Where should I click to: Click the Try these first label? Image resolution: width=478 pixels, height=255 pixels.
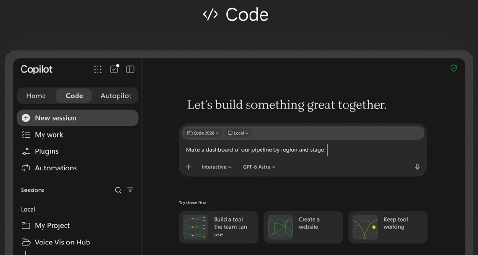pos(193,202)
